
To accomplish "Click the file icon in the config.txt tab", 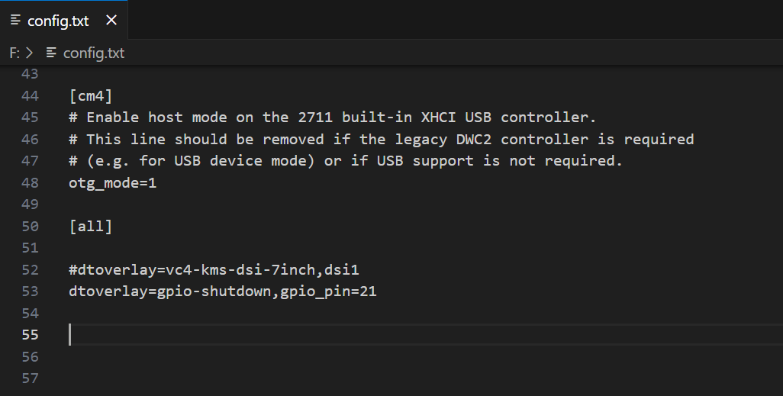I will [15, 21].
